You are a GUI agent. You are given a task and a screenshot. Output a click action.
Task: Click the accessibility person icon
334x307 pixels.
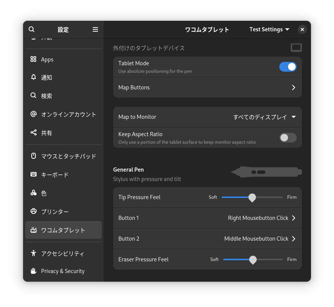(x=34, y=253)
